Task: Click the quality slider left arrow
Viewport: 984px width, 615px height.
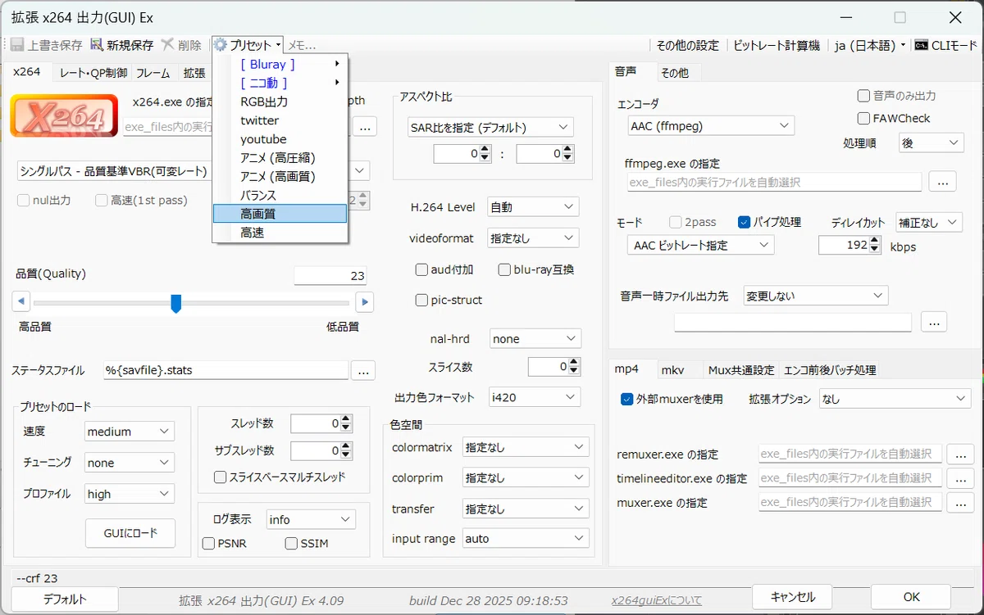Action: [x=21, y=302]
